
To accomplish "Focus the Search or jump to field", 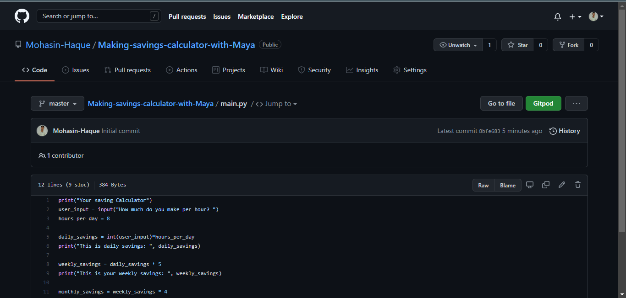I will pyautogui.click(x=99, y=16).
